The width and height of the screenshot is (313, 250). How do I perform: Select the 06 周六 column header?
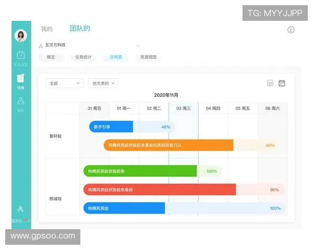[x=272, y=108]
